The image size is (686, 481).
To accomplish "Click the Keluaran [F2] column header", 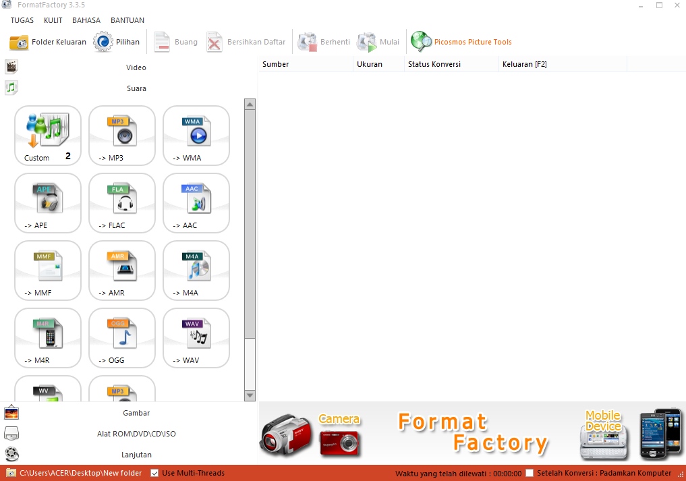I will pyautogui.click(x=563, y=64).
